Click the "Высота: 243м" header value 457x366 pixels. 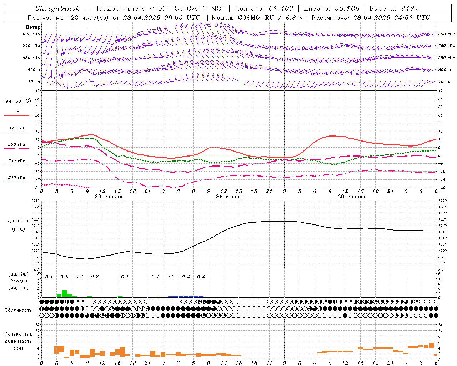pyautogui.click(x=393, y=9)
